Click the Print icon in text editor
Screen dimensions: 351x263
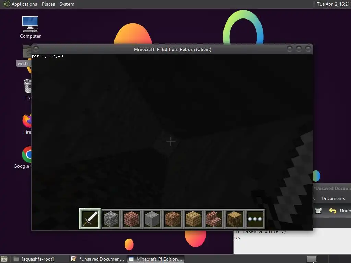tap(318, 211)
